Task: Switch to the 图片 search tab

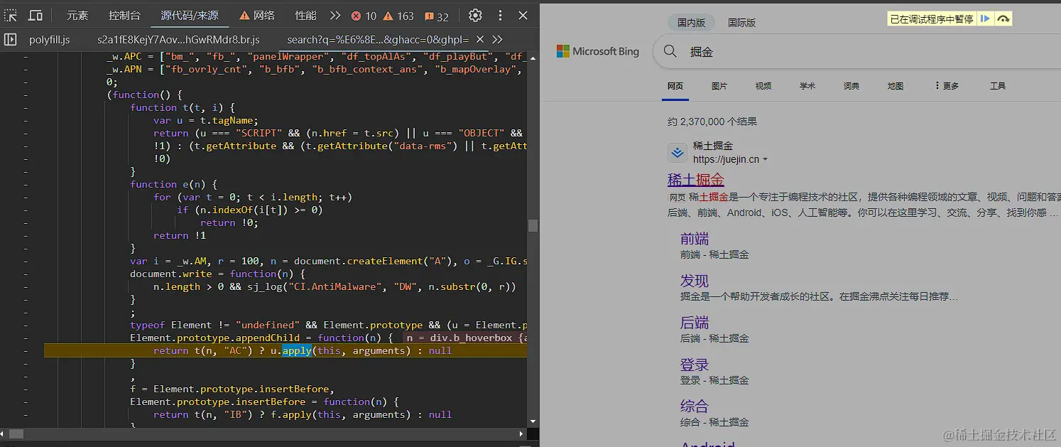Action: tap(719, 86)
